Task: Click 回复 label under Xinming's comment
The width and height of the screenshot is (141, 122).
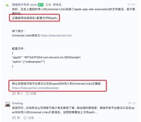Action: [x=31, y=118]
